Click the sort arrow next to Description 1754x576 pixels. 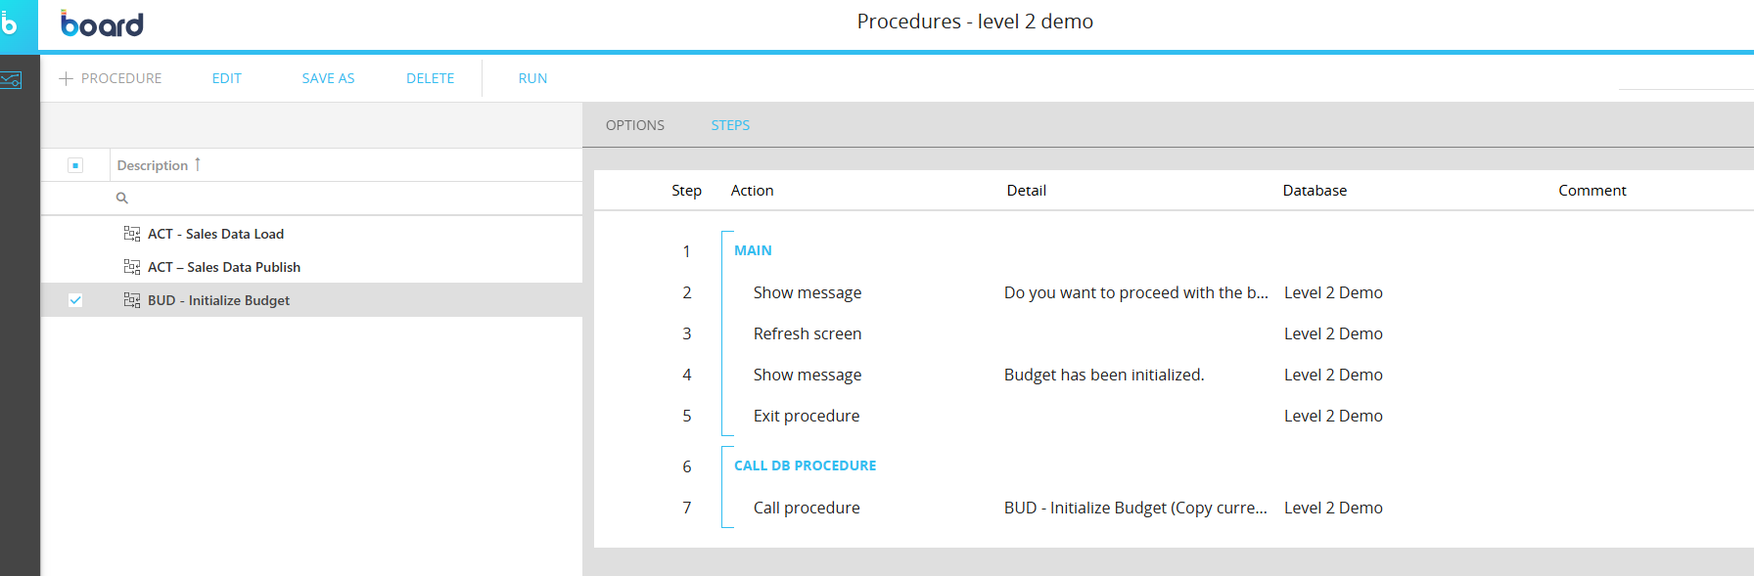198,164
